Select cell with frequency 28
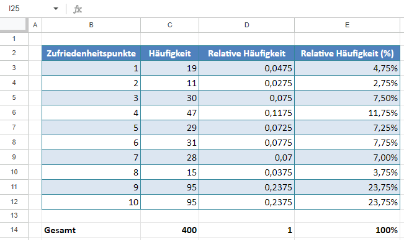 169,158
